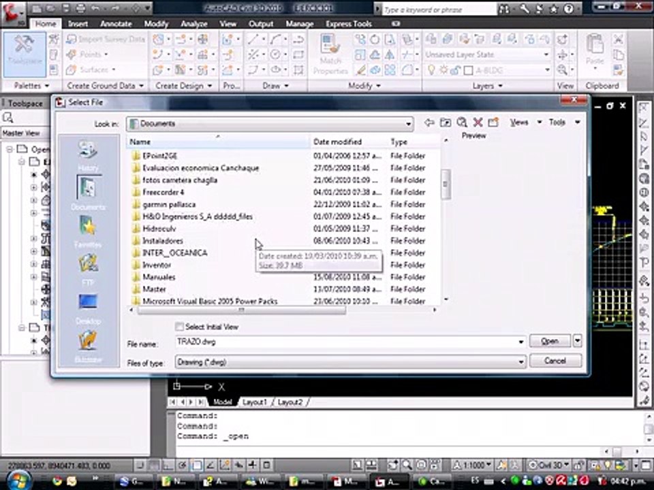Viewport: 654px width, 490px height.
Task: Sort by Name column header
Action: click(x=218, y=142)
